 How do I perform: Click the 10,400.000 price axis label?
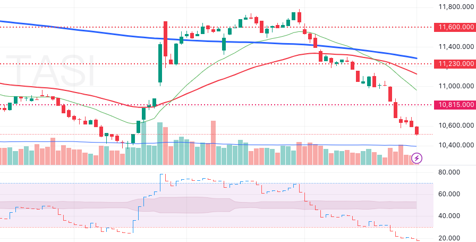(x=456, y=145)
